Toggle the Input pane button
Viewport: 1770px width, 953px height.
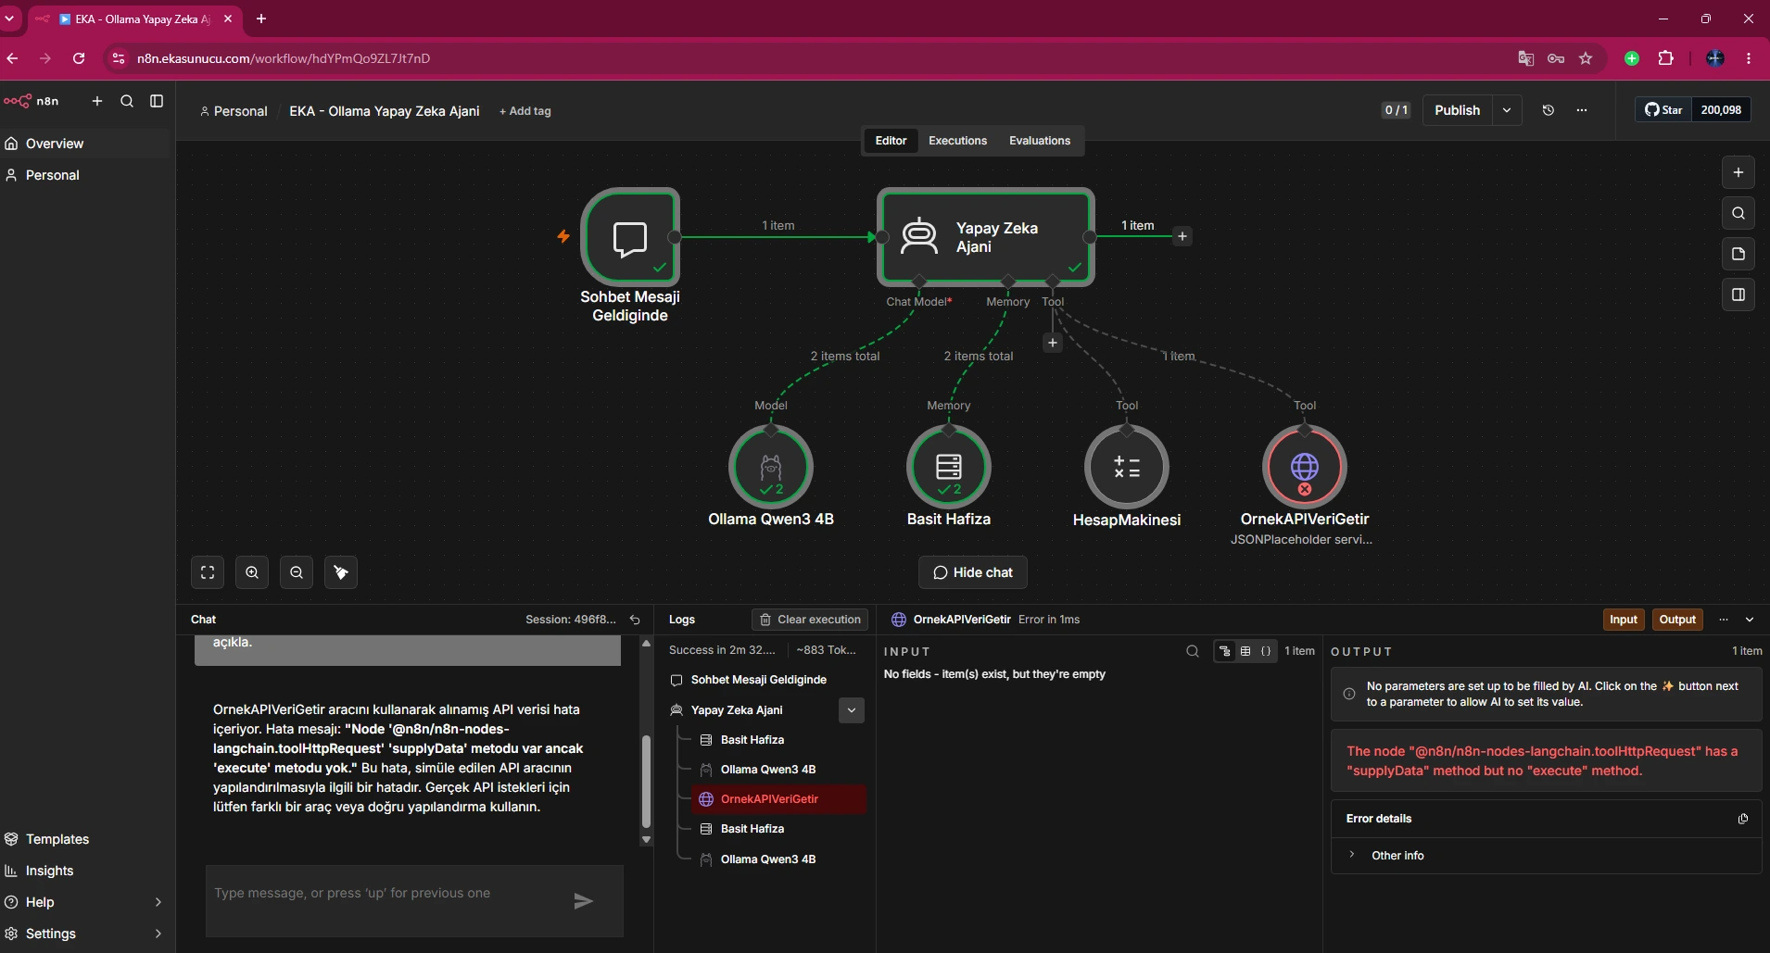coord(1624,620)
